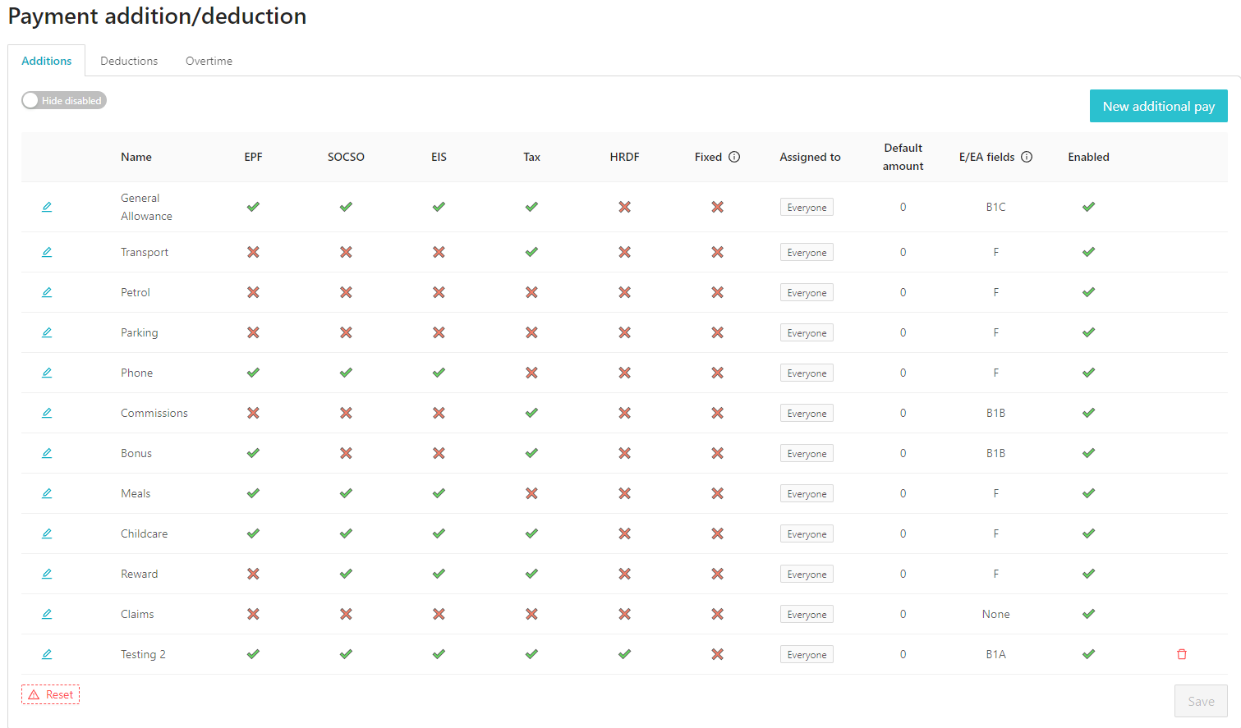Delete Testing 2 with the trash icon
Screen dimensions: 1241x728
(1182, 654)
